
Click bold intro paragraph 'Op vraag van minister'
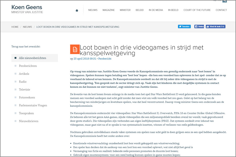(148, 79)
